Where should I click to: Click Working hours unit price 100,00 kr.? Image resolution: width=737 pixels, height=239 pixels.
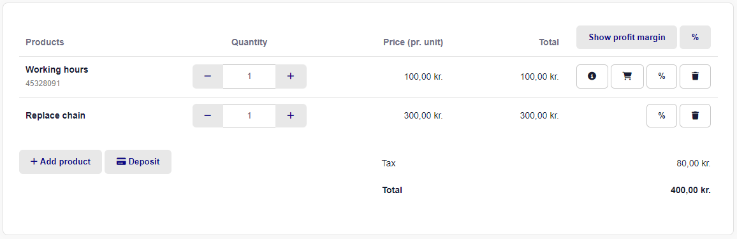pyautogui.click(x=423, y=76)
